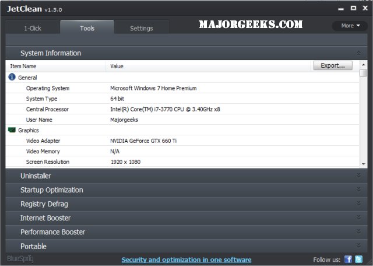Click the Export... button
The image size is (373, 266).
[x=333, y=65]
